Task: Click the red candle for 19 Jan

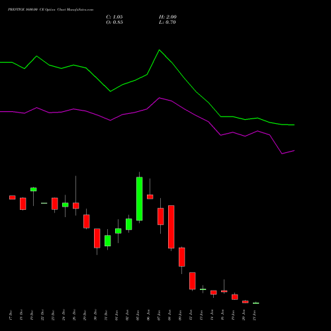Action: point(235,297)
